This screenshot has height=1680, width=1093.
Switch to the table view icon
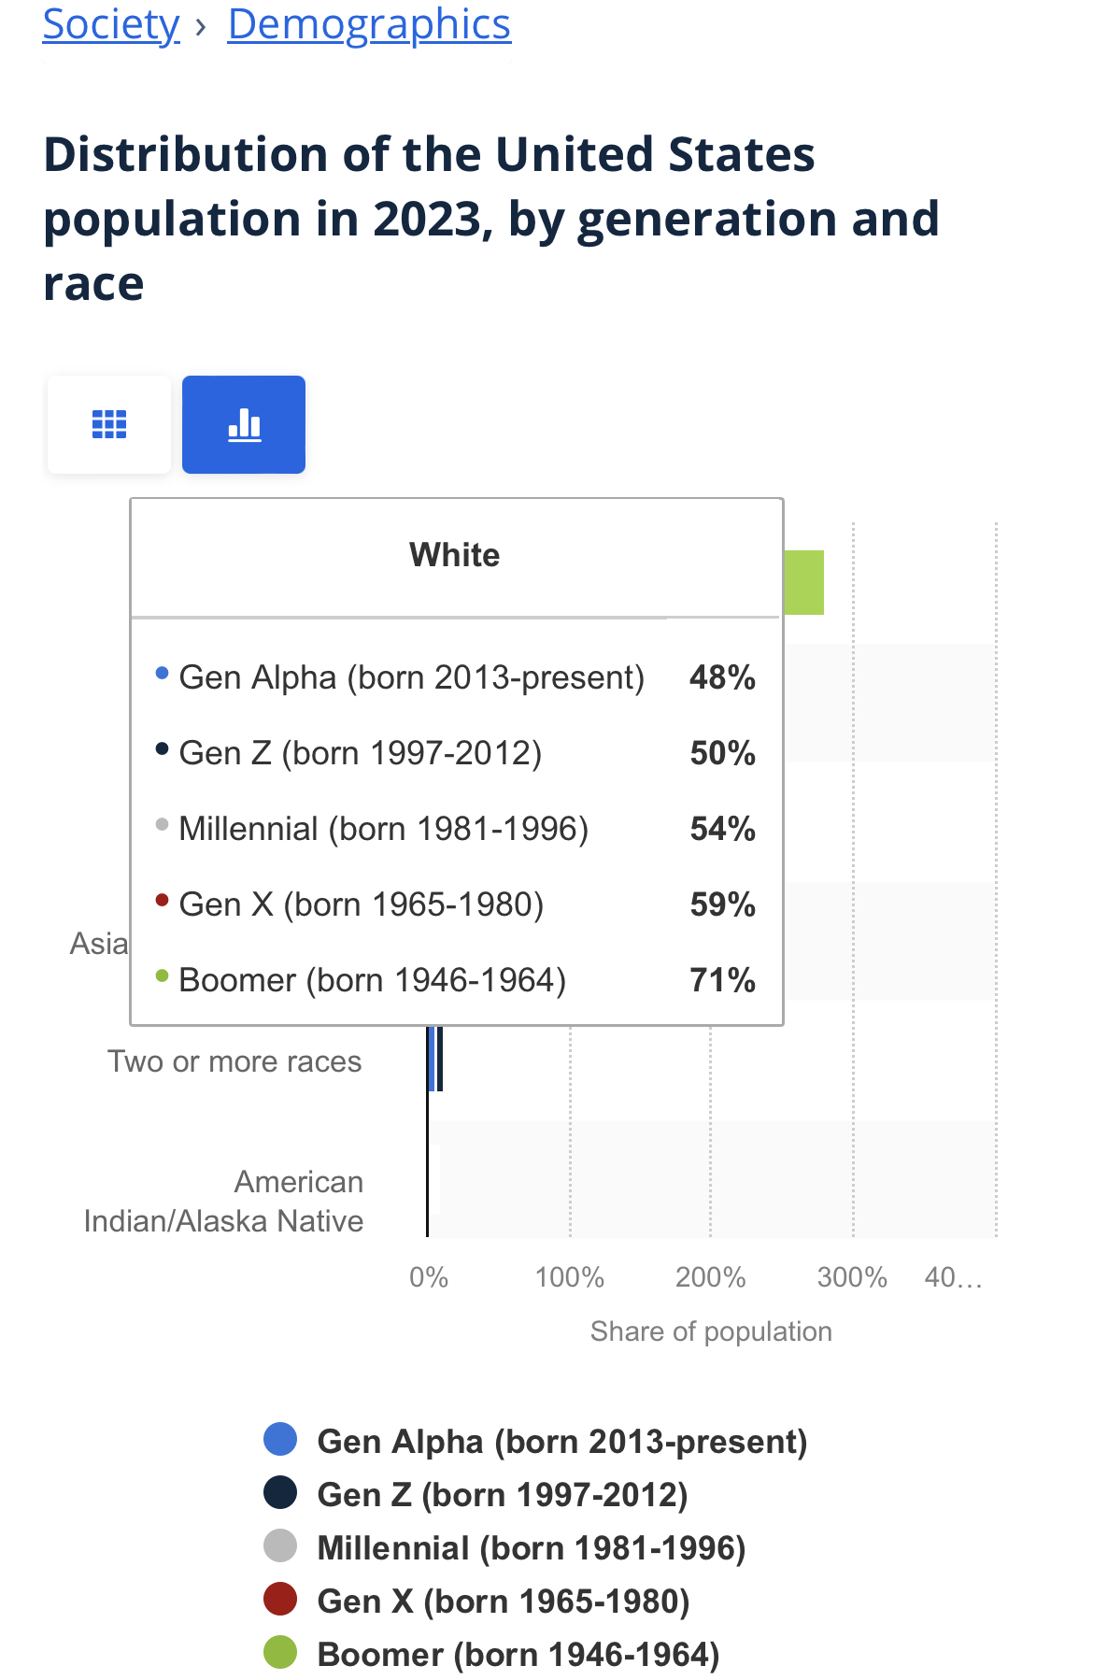tap(109, 425)
